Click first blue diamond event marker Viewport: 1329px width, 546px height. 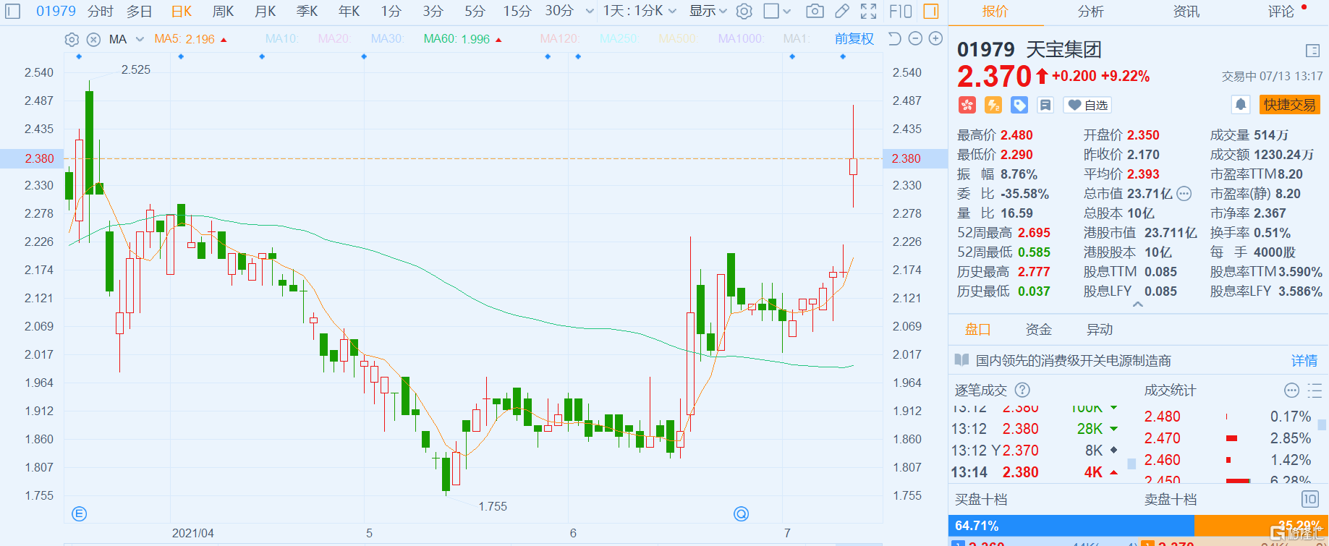click(79, 56)
